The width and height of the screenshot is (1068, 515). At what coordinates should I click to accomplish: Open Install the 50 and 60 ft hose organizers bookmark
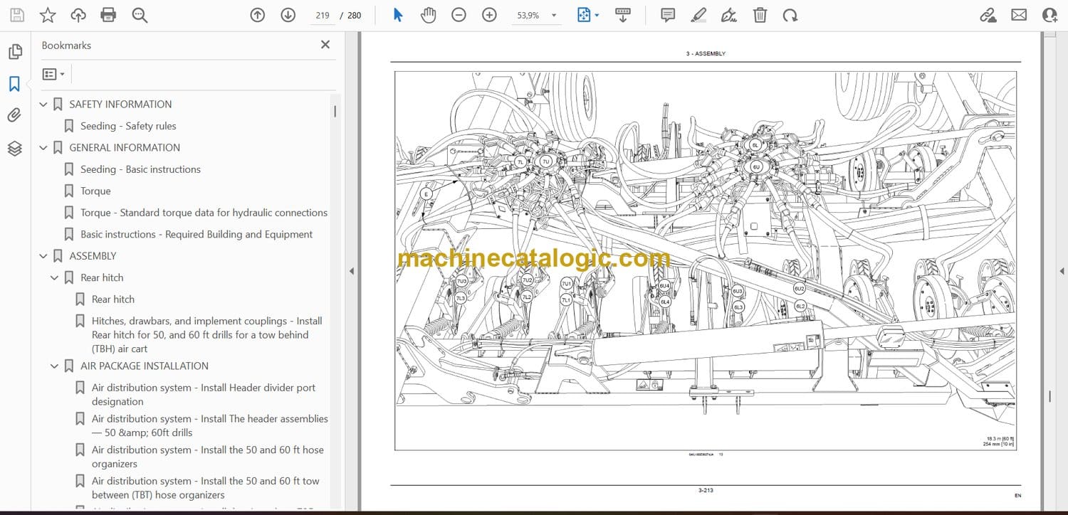pyautogui.click(x=208, y=457)
